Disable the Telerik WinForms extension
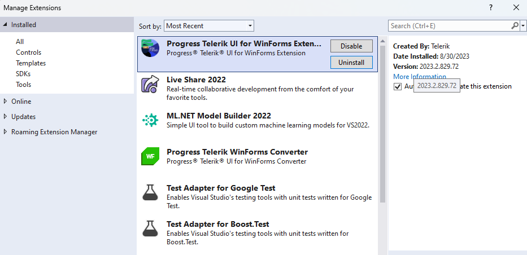 pos(351,46)
